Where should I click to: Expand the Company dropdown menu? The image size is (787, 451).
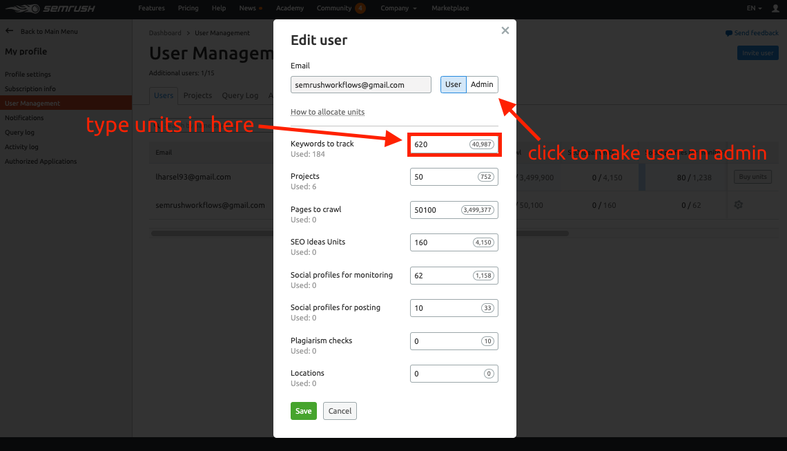398,8
